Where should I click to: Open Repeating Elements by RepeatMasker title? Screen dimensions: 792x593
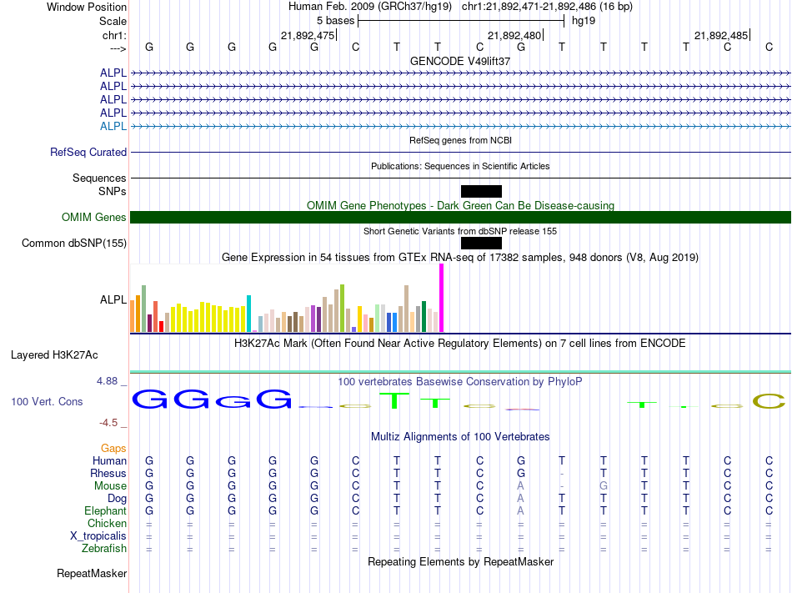pos(460,562)
